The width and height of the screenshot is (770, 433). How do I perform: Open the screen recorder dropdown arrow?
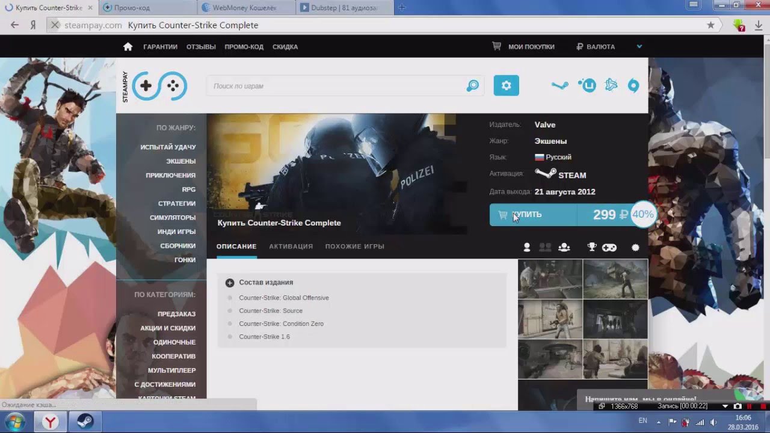(x=725, y=407)
